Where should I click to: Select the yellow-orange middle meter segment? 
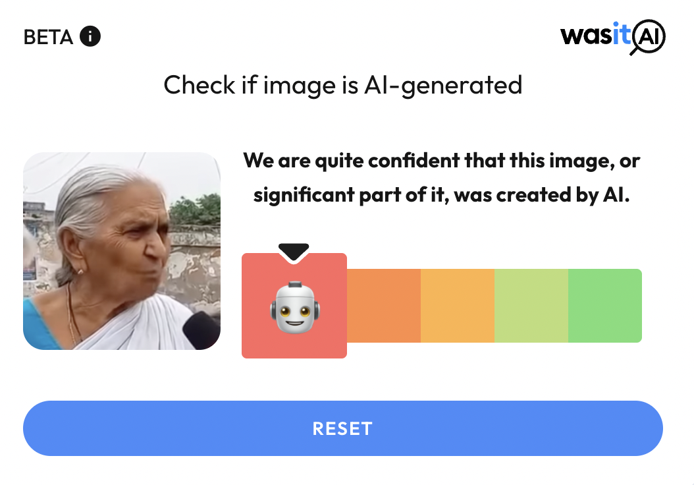(x=458, y=306)
